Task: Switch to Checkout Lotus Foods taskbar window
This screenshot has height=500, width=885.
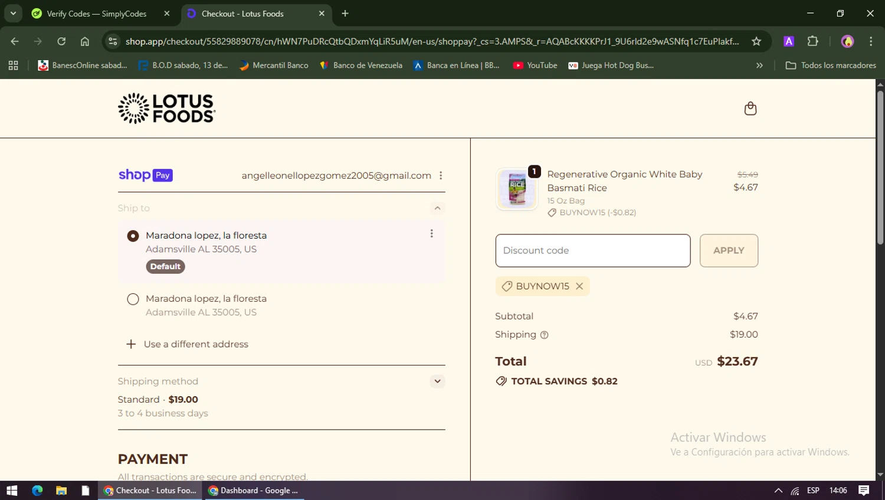Action: tap(150, 491)
